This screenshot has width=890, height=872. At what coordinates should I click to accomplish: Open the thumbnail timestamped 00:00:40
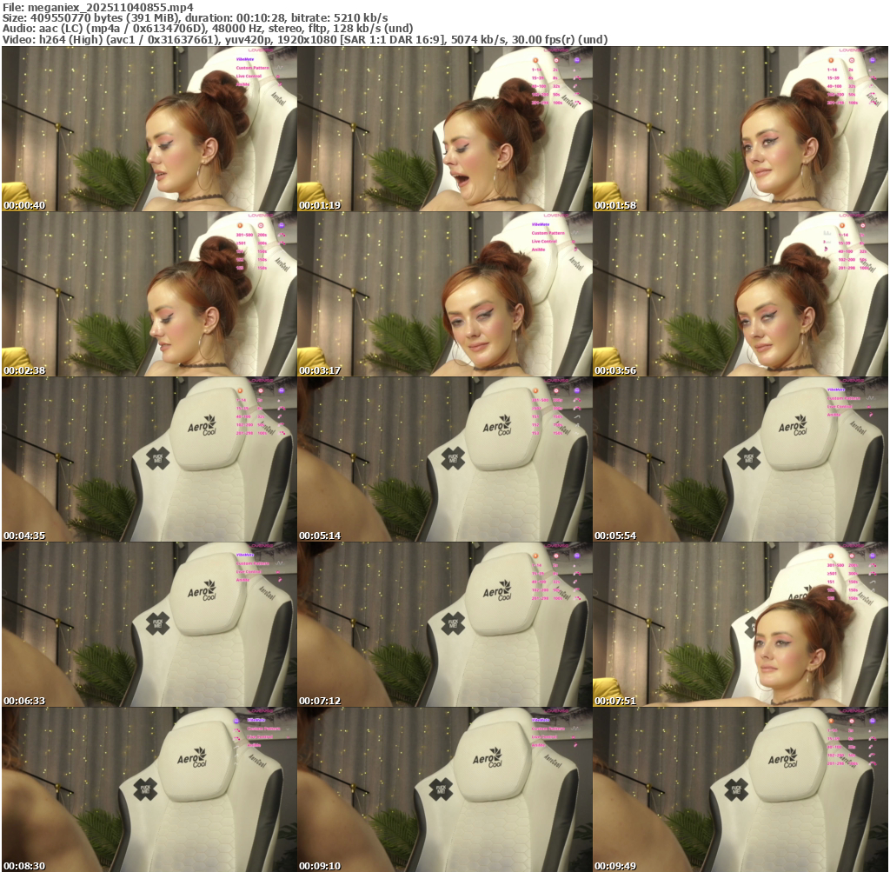(149, 129)
